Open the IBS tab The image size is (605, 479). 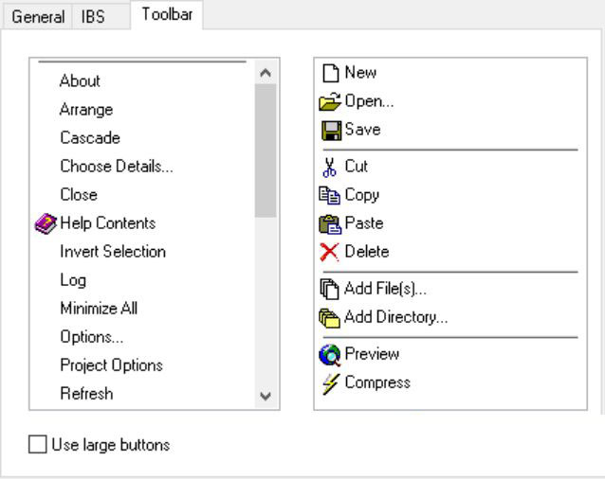(92, 17)
